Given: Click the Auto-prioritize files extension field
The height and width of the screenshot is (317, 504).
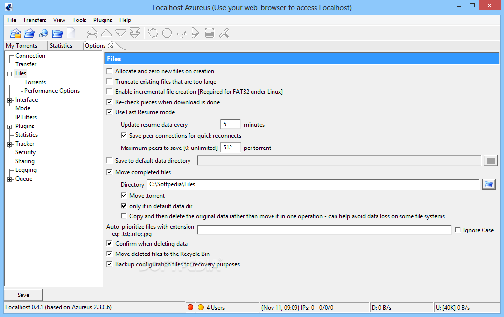Looking at the screenshot, I should 324,230.
